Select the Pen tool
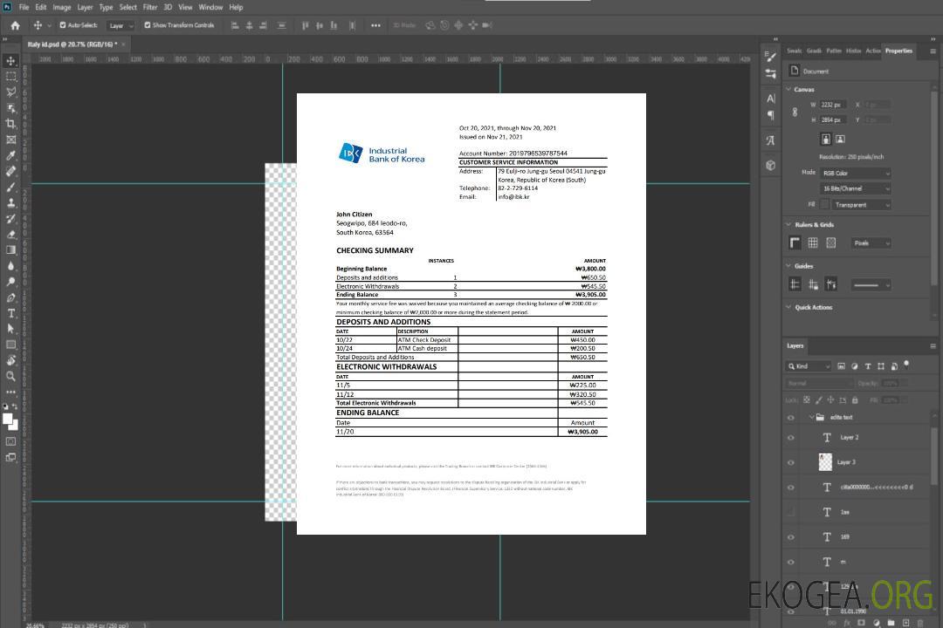The image size is (943, 628). tap(10, 297)
